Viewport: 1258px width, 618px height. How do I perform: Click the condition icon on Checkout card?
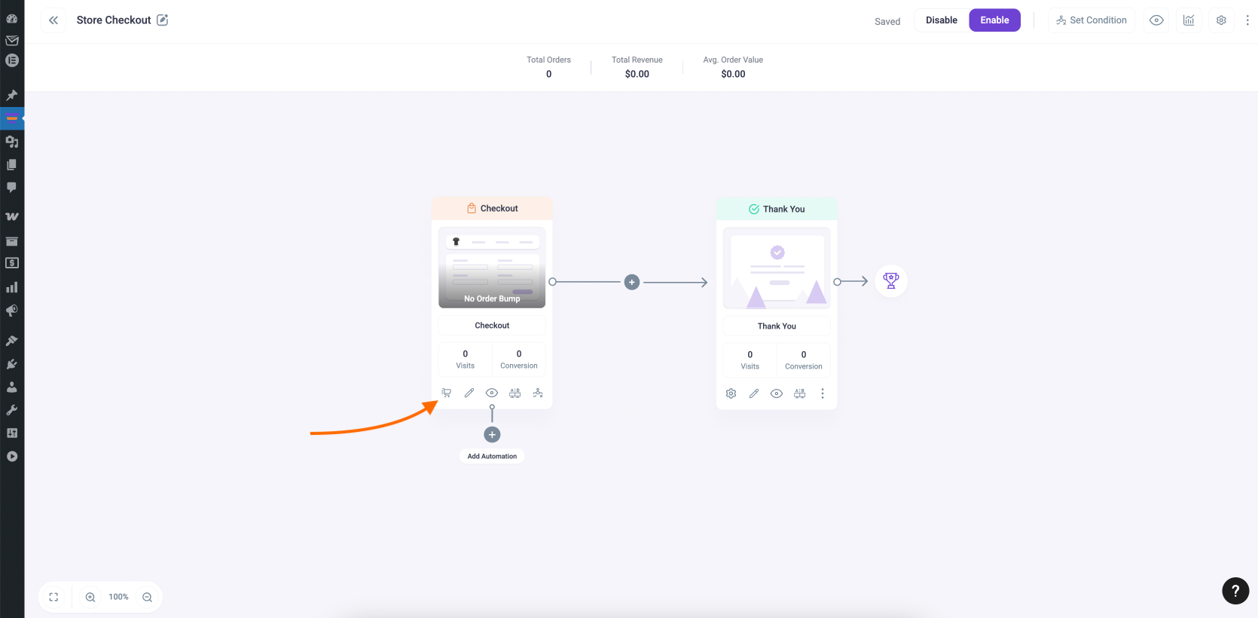click(538, 393)
